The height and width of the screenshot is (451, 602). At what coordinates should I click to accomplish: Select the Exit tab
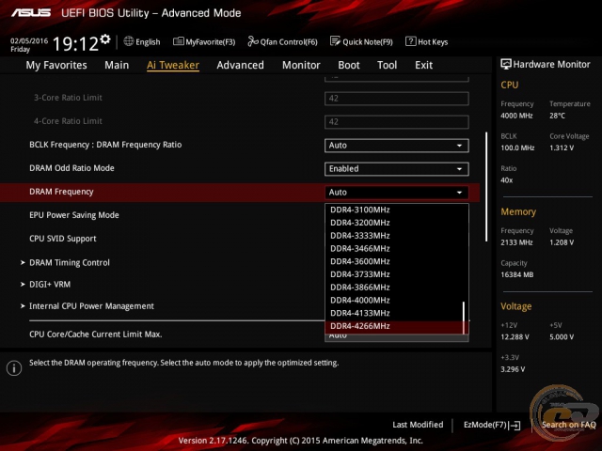[424, 65]
